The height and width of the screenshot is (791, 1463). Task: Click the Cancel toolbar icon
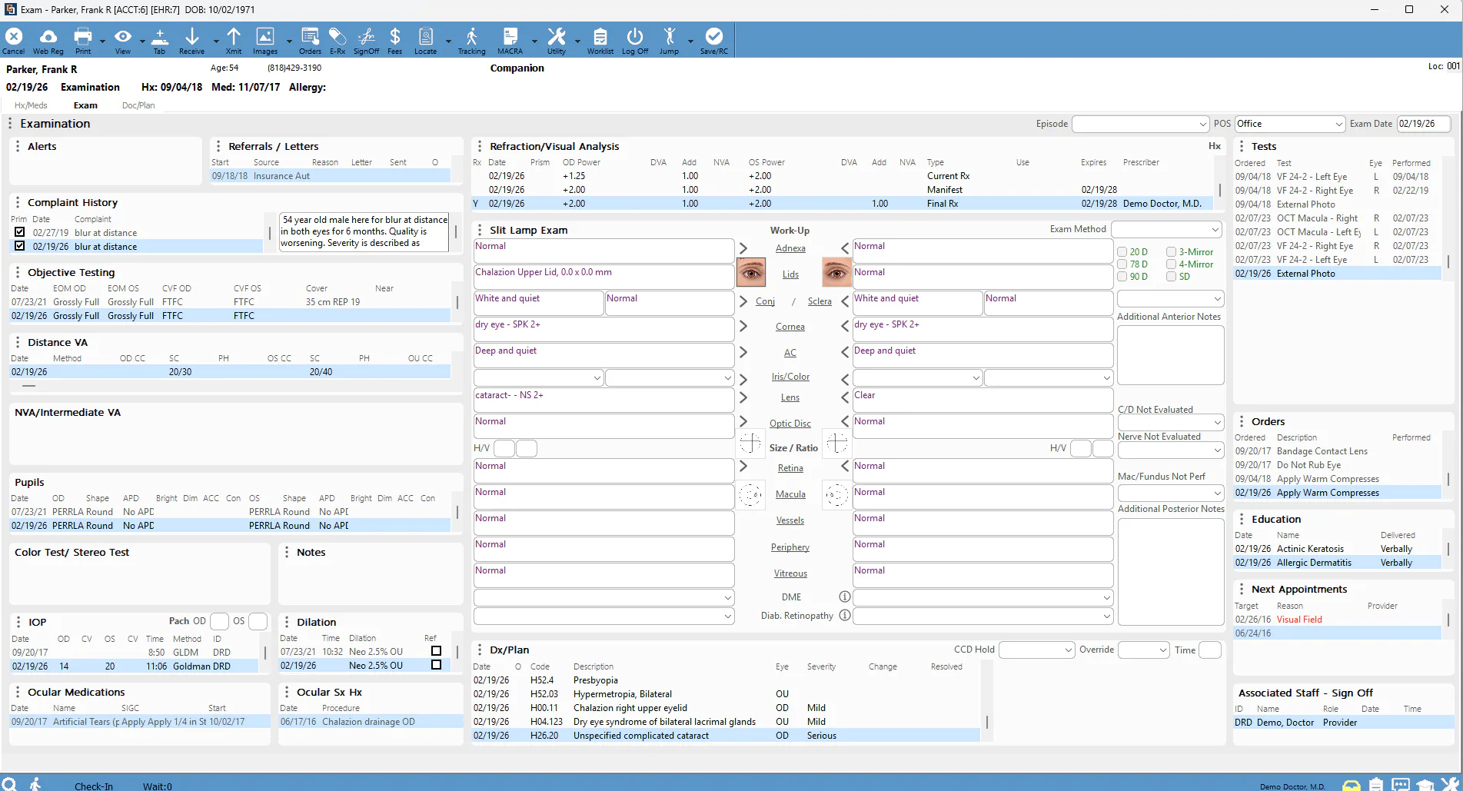[x=14, y=40]
